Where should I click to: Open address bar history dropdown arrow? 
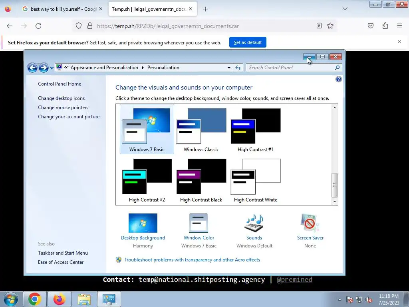229,68
